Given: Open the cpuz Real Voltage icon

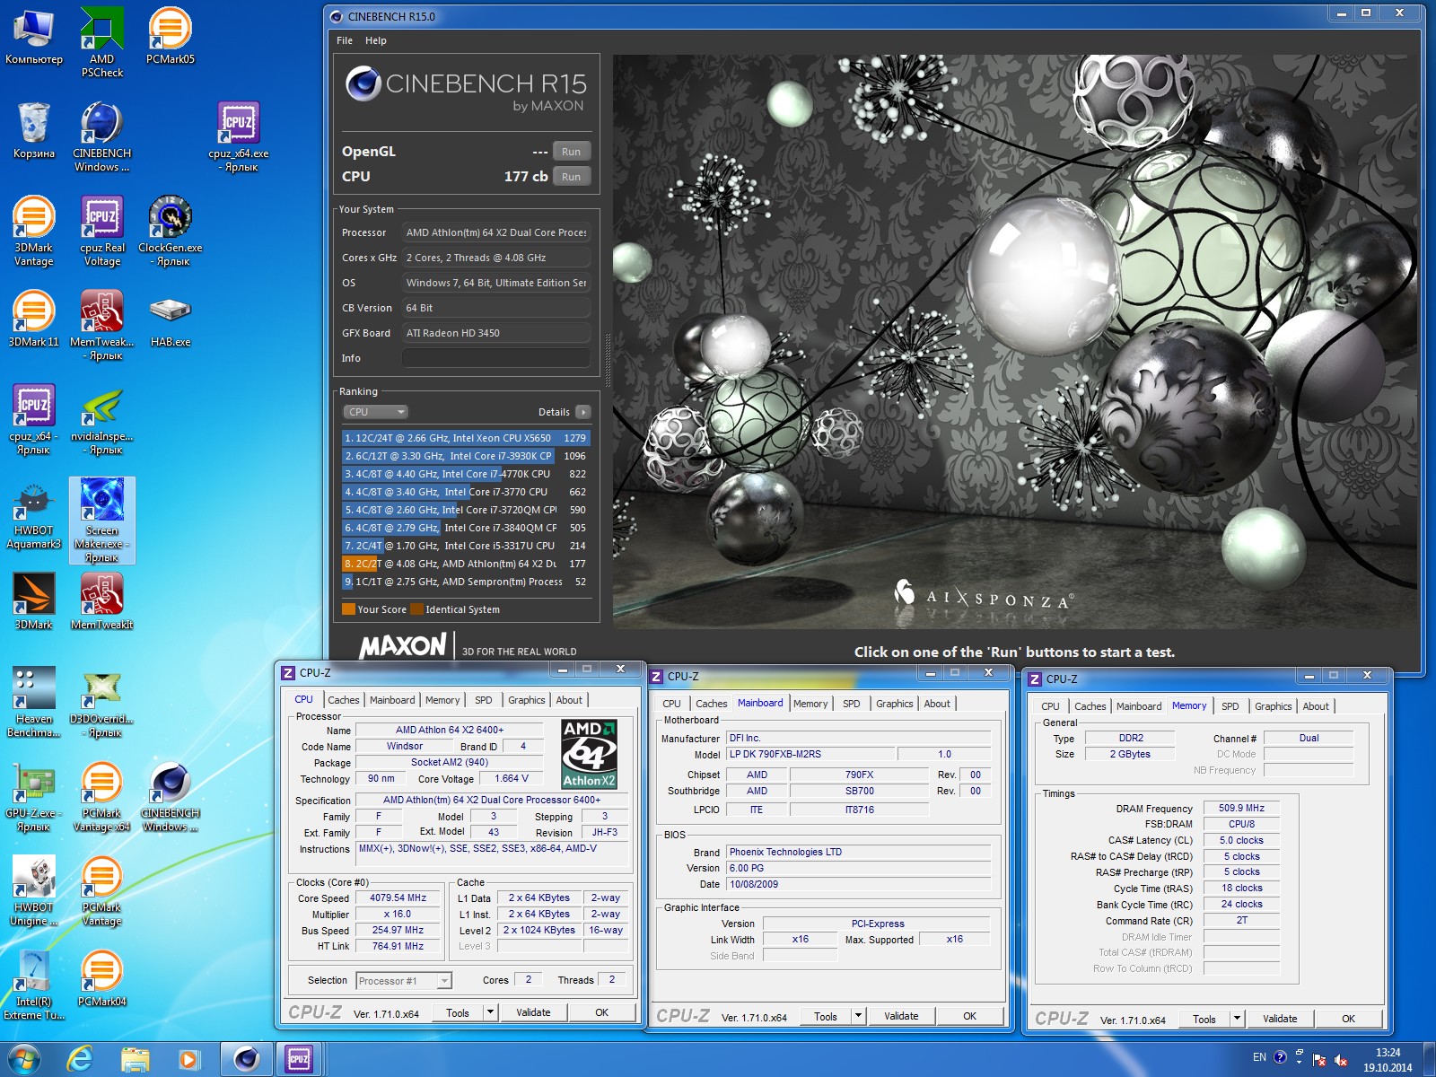Looking at the screenshot, I should coord(102,231).
